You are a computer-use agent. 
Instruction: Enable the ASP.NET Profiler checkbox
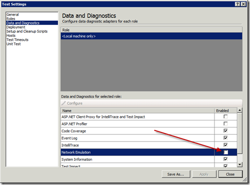pos(226,124)
